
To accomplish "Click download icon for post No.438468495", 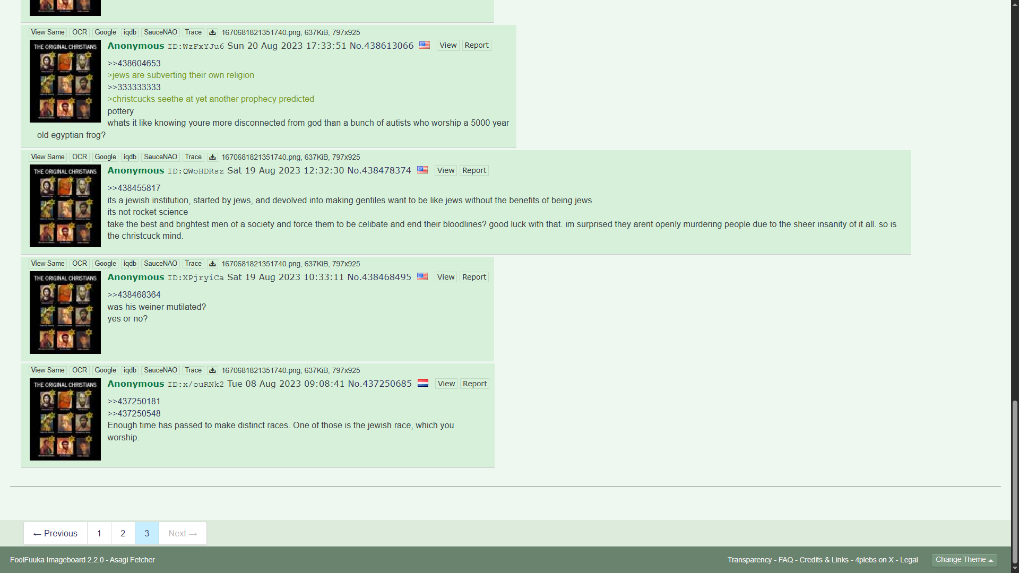I will tap(212, 264).
